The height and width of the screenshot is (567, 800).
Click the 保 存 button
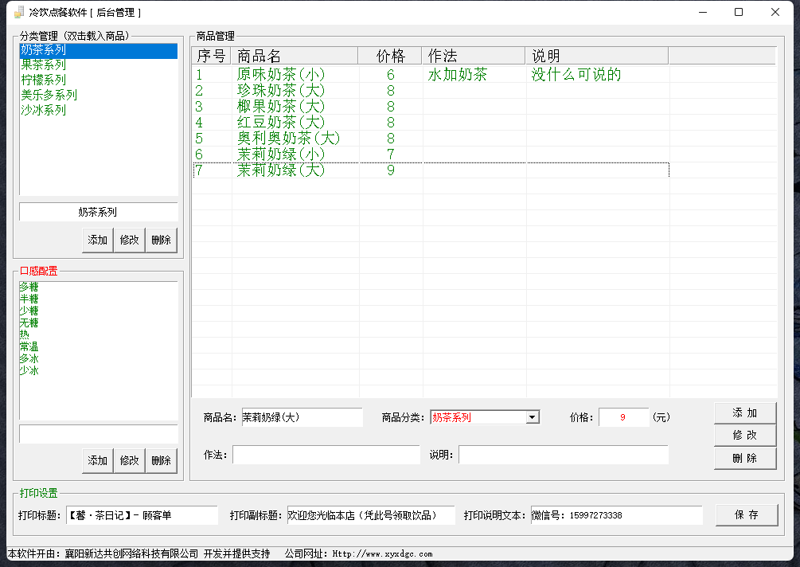click(747, 515)
